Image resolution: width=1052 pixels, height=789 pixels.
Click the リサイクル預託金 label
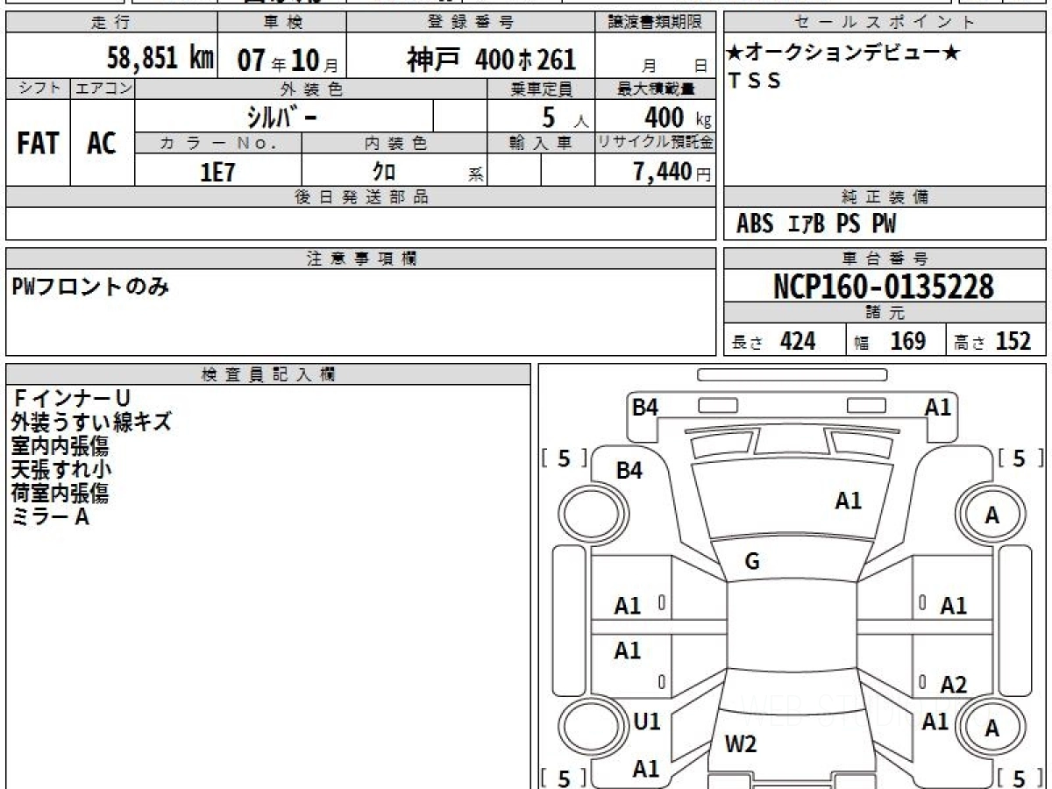pyautogui.click(x=656, y=143)
